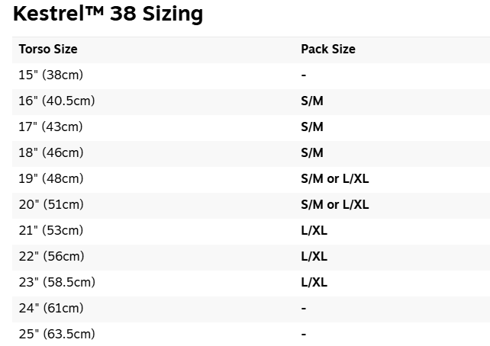
Task: Click L/XL pack size in the 21" row
Action: [x=314, y=231]
